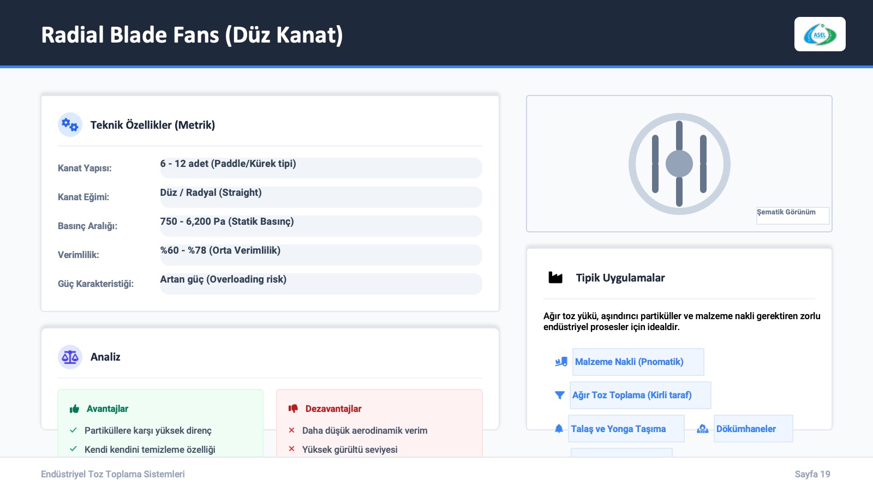Click the 750 - 6,200 Pa pressure value field

(x=320, y=226)
